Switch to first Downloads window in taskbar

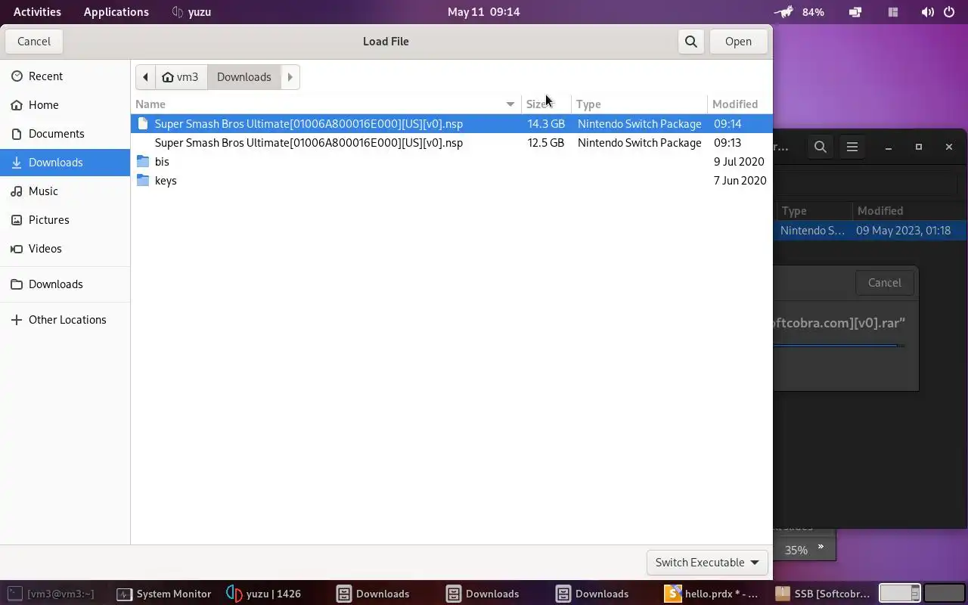point(374,594)
